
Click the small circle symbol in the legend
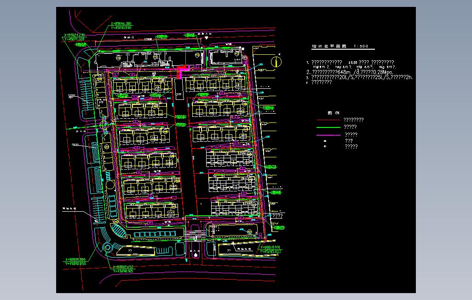pyautogui.click(x=325, y=146)
